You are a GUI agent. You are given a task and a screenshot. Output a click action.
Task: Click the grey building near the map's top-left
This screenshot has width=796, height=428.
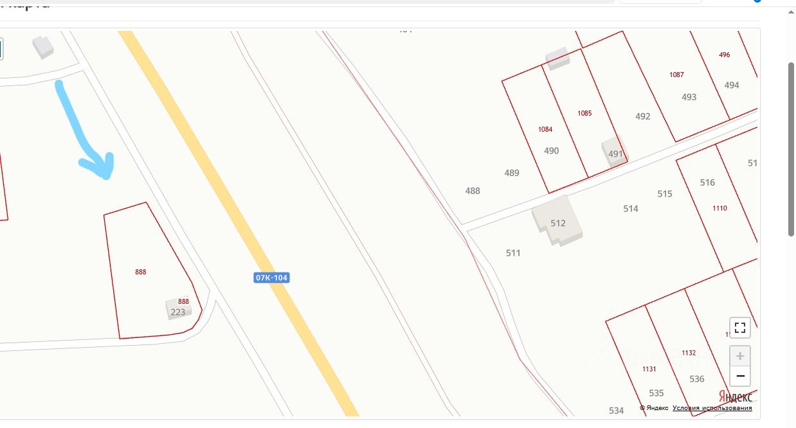[43, 47]
